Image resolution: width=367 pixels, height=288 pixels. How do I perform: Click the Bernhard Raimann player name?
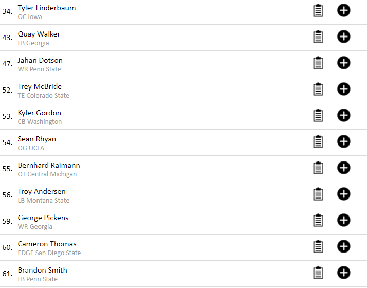click(49, 165)
